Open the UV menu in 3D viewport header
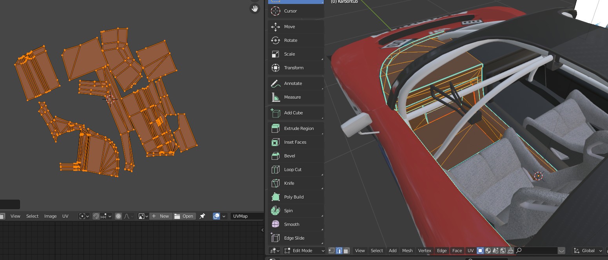Viewport: 608px width, 260px height. point(470,251)
